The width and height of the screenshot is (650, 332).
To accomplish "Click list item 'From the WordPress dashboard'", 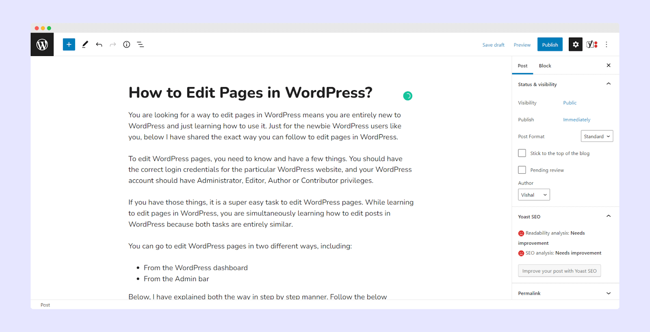I will (195, 268).
